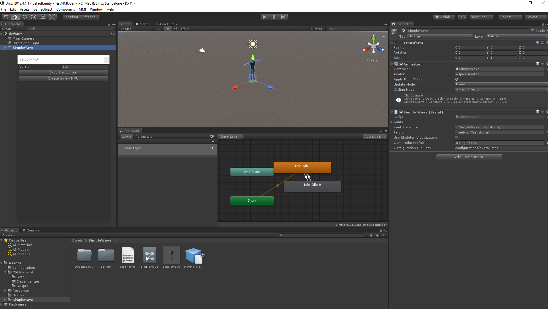The width and height of the screenshot is (548, 309).
Task: Disable the Animator component checkbox
Action: coord(401,64)
